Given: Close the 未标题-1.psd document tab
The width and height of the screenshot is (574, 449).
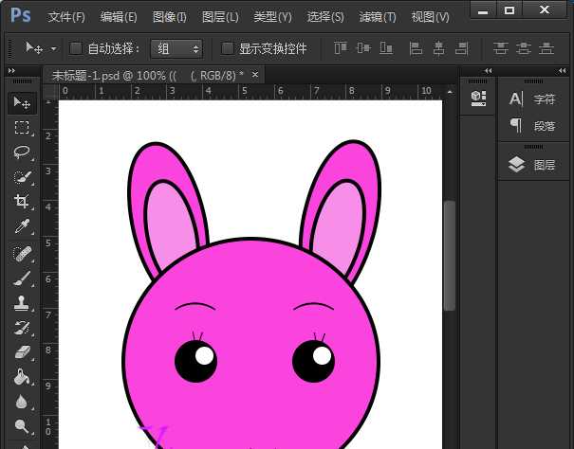Looking at the screenshot, I should (255, 75).
